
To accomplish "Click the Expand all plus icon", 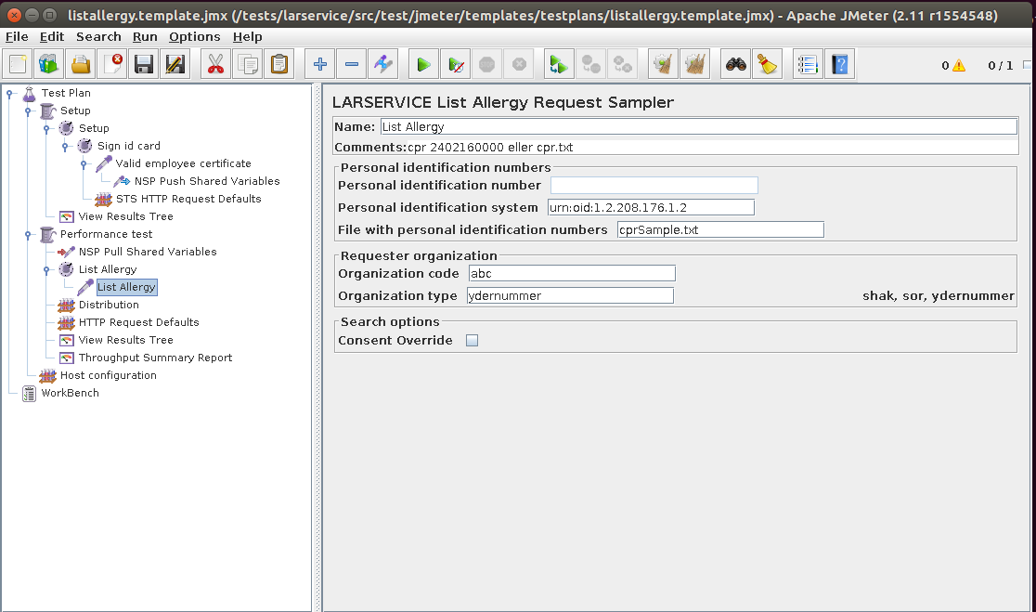I will [320, 65].
